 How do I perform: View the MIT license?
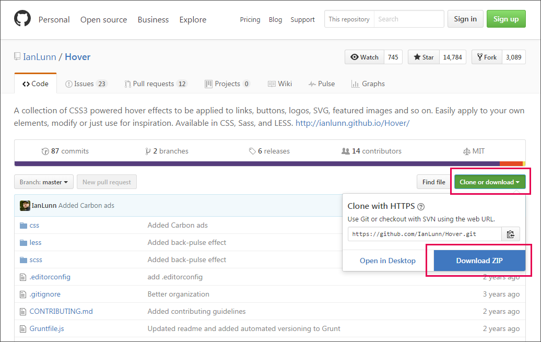pos(474,151)
